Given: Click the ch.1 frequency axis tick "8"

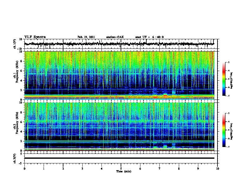Looking at the screenshot, I should pos(21,61).
